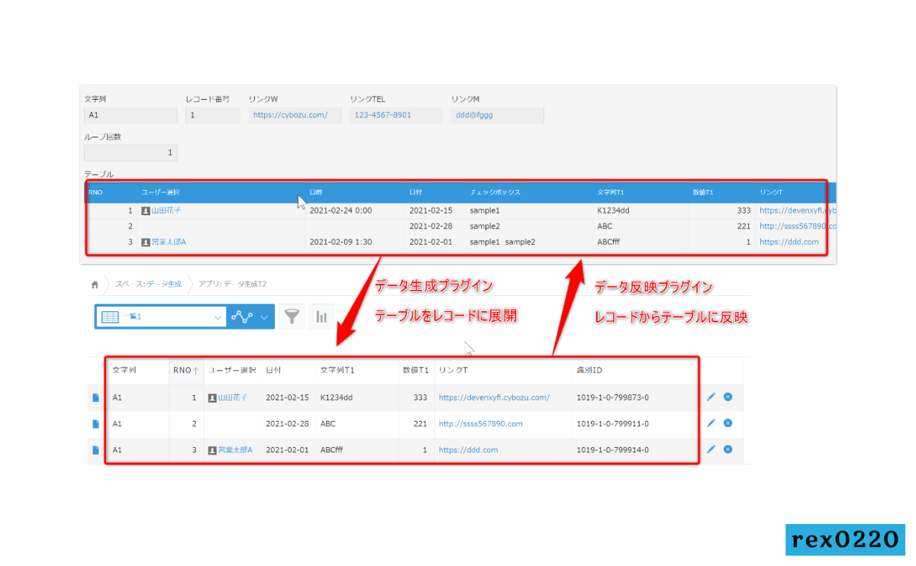Screen dimensions: 916x566
Task: Click the 文字列 column header in lower list
Action: coord(124,370)
